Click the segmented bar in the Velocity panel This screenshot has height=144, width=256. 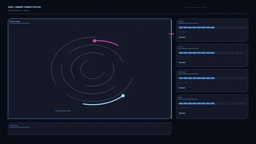point(212,53)
